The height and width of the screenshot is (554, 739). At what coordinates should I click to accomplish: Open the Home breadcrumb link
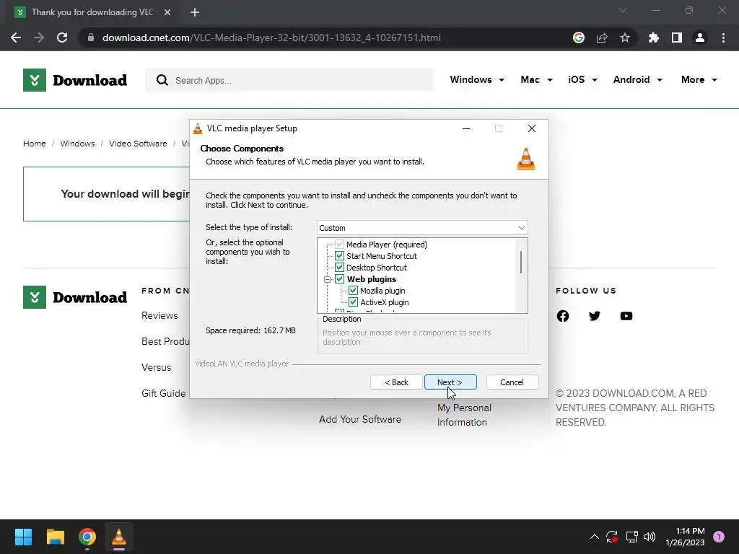(x=35, y=144)
